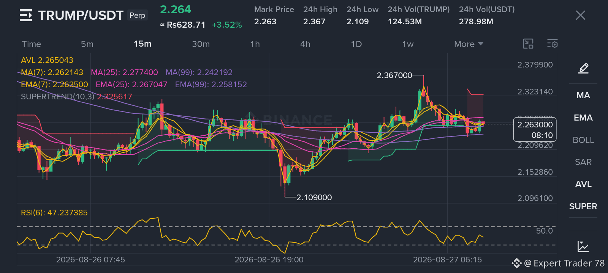Click the 2.367000 high price marker
The image size is (608, 273).
click(394, 75)
